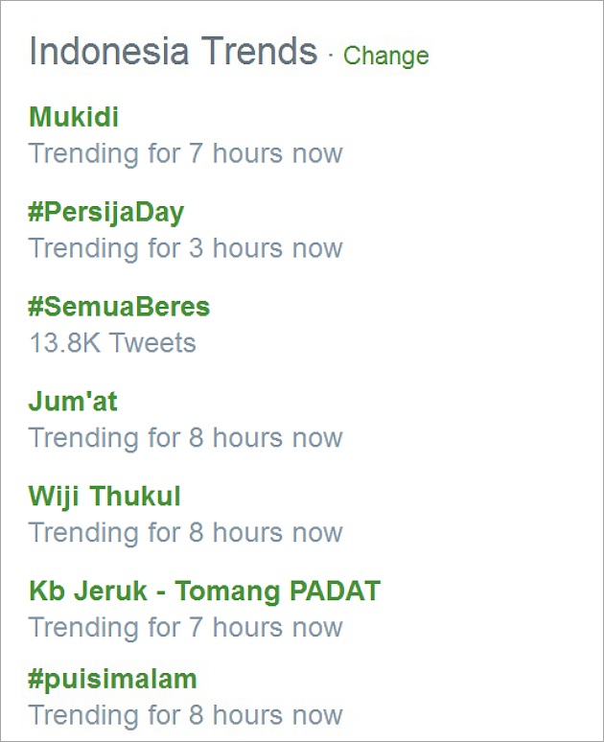
Task: Click the trending duration text below Jum'at
Action: [x=186, y=438]
